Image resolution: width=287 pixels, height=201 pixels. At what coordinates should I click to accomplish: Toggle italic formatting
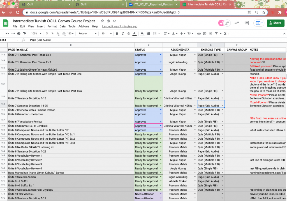[123, 34]
